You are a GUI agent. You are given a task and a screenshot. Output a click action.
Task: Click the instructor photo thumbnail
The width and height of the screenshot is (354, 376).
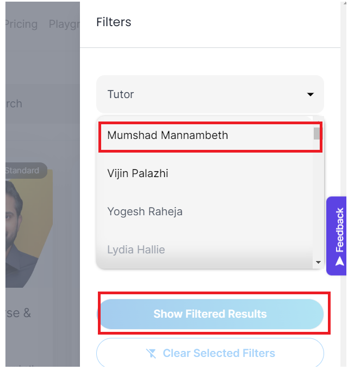pyautogui.click(x=28, y=230)
